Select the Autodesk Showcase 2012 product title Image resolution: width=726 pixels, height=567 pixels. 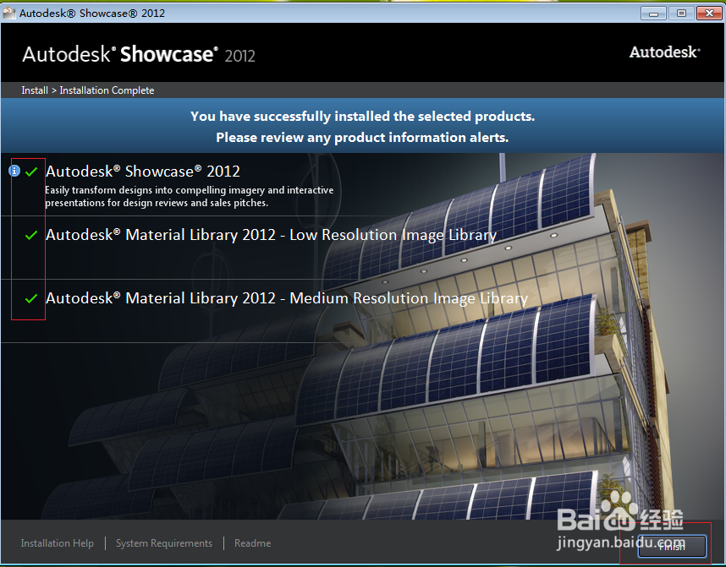click(143, 172)
